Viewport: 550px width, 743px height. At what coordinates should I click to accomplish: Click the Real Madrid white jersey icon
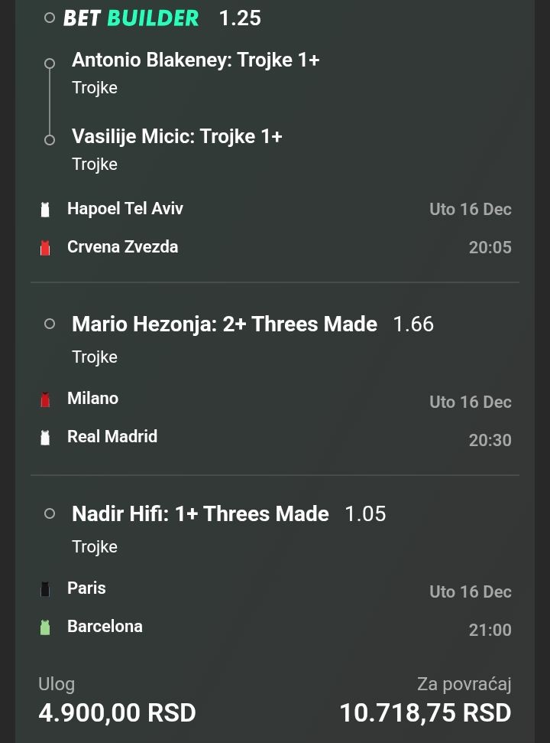[x=45, y=437]
